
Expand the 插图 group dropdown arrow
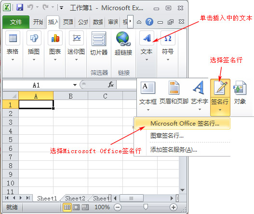tap(34, 60)
